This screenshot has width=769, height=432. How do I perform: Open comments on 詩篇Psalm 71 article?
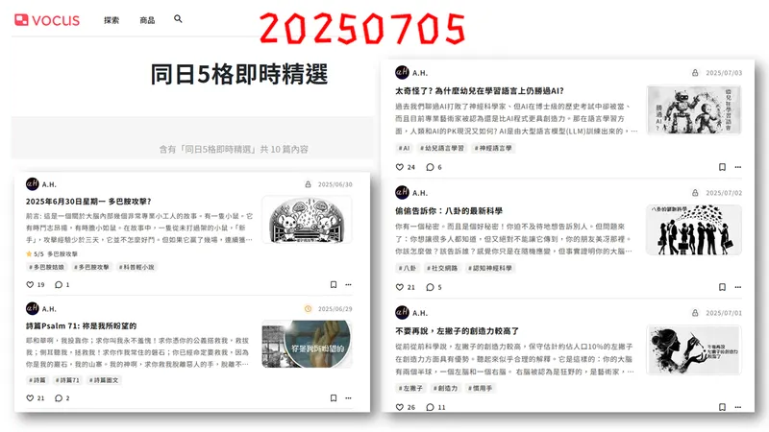click(x=59, y=398)
